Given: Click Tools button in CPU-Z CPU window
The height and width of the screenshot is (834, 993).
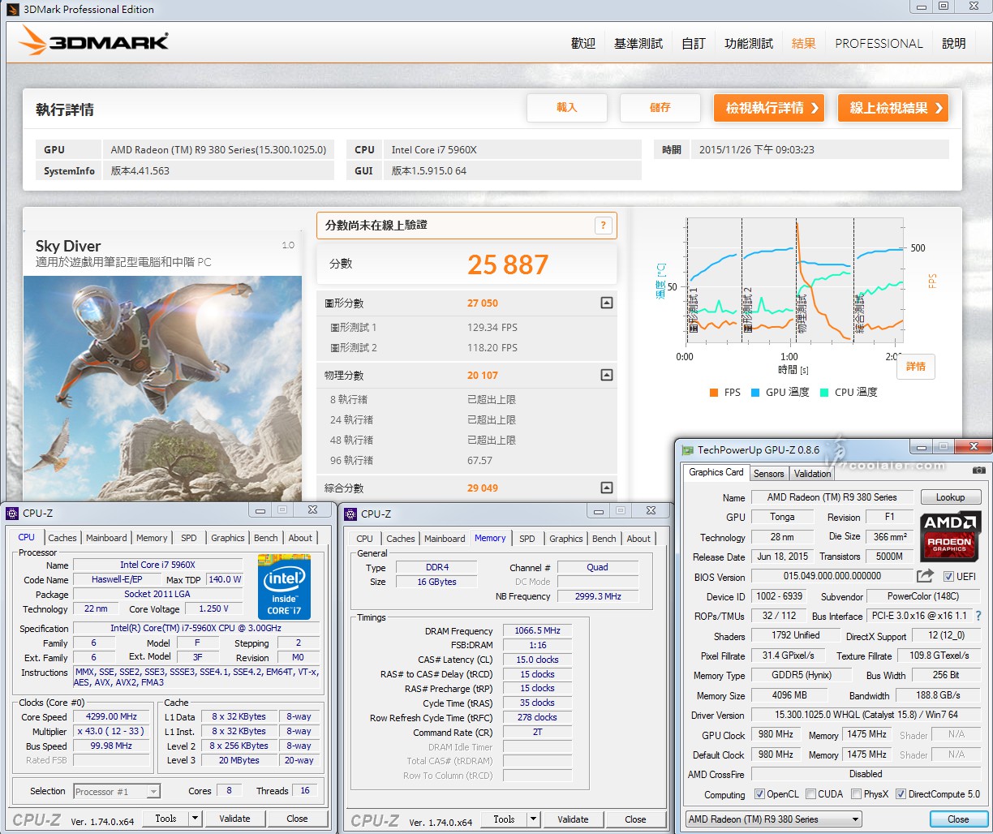Looking at the screenshot, I should click(x=166, y=819).
